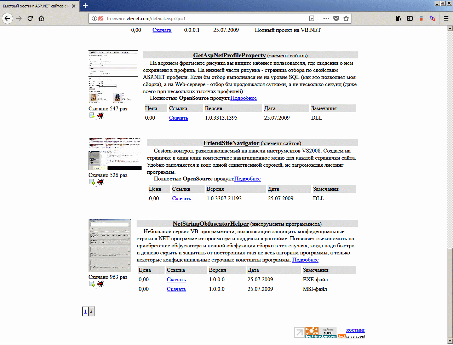Click the version 1.0.3307.21193 cell
This screenshot has width=453, height=345.
(224, 199)
